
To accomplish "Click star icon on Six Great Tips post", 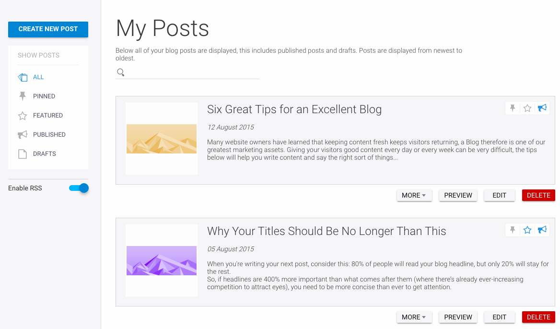I will (x=527, y=108).
